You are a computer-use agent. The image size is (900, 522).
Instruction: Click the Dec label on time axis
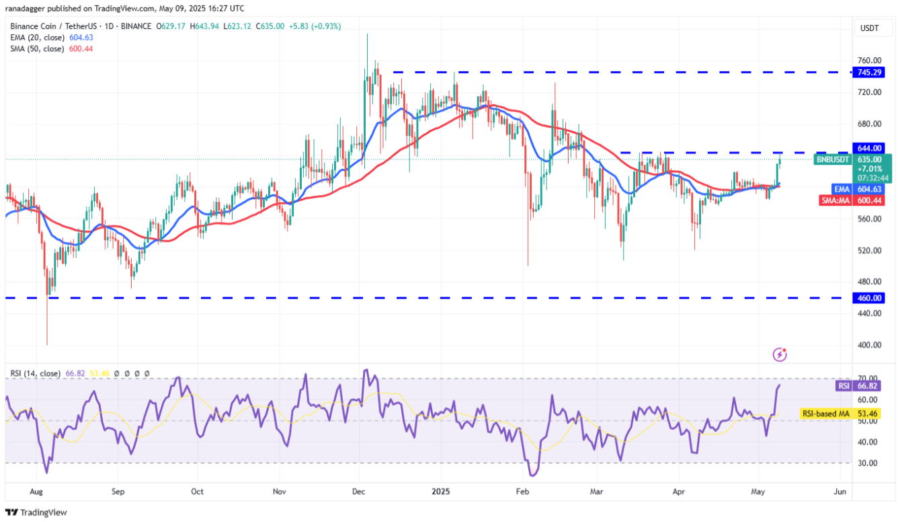359,491
